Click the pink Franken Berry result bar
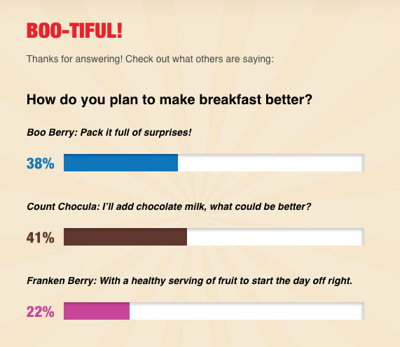 coord(97,311)
